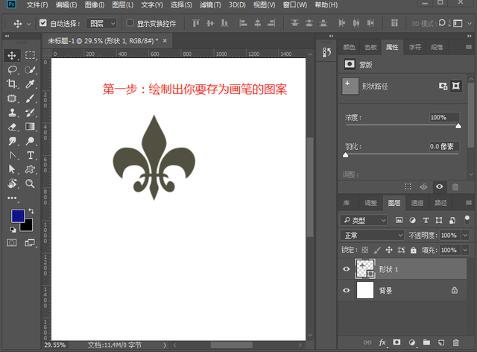The image size is (477, 352).
Task: Switch to the 字符 tab
Action: pos(415,47)
